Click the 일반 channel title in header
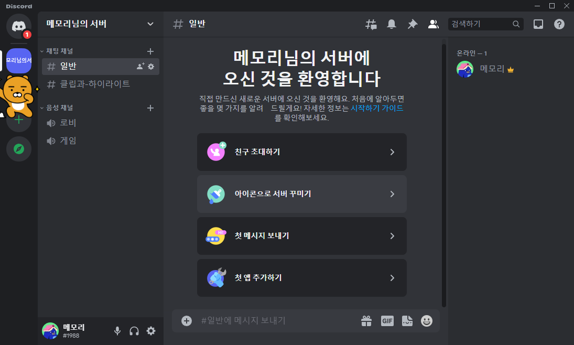Screen dimensions: 574x345 point(197,24)
